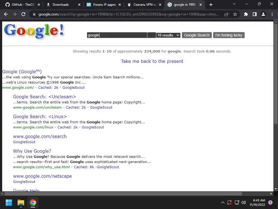The height and width of the screenshot is (209, 278).
Task: Click the address bar URL
Action: click(x=128, y=14)
